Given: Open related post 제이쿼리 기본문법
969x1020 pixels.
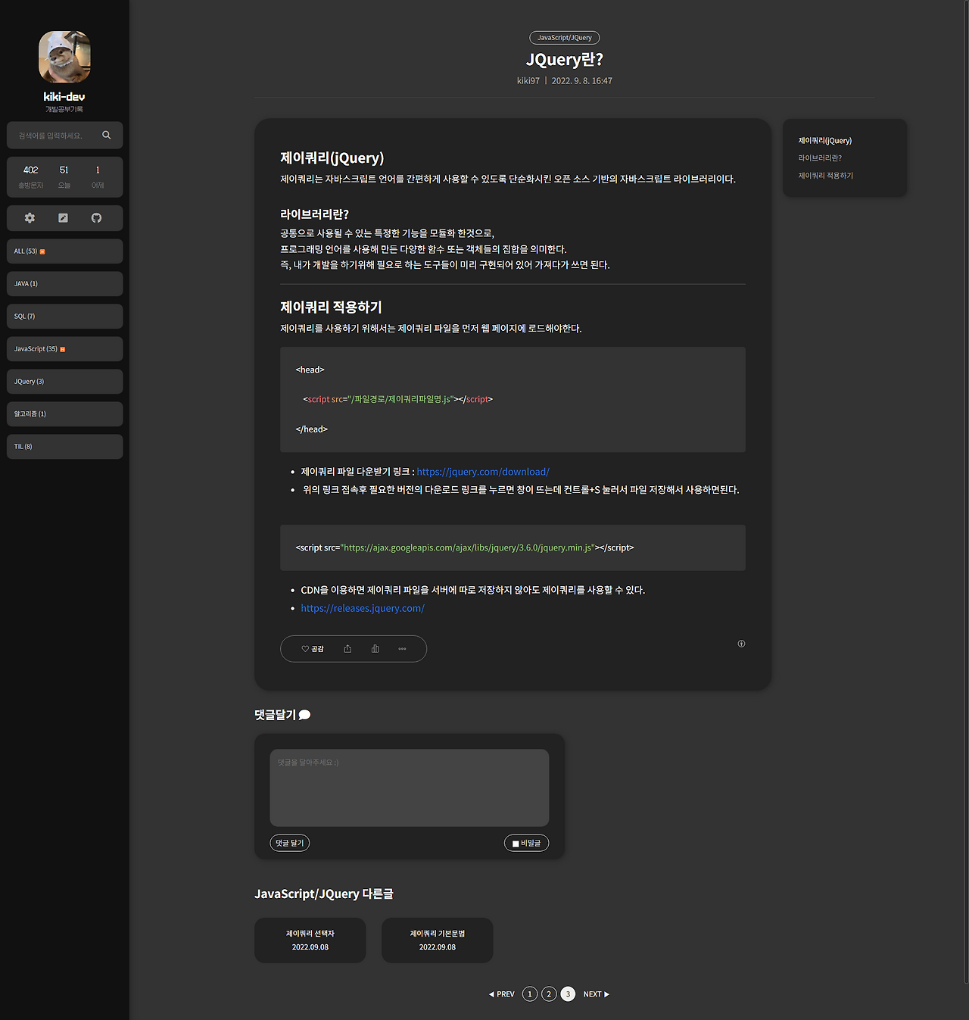Looking at the screenshot, I should coord(438,940).
